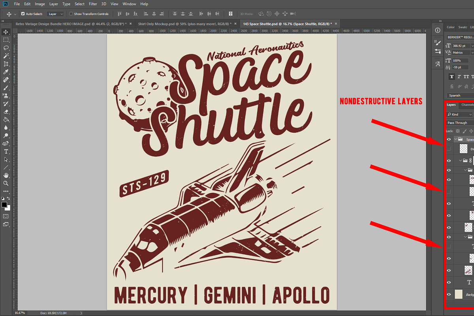Select the Magic Wand tool
Screen dimensions: 474x316
pos(6,56)
